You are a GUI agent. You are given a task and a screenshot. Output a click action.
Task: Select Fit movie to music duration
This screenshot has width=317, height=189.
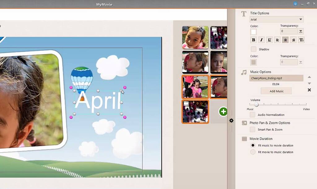point(253,152)
